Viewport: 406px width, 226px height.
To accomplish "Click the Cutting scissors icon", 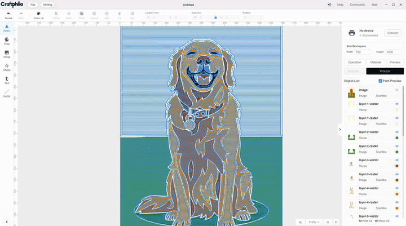I will (56, 14).
